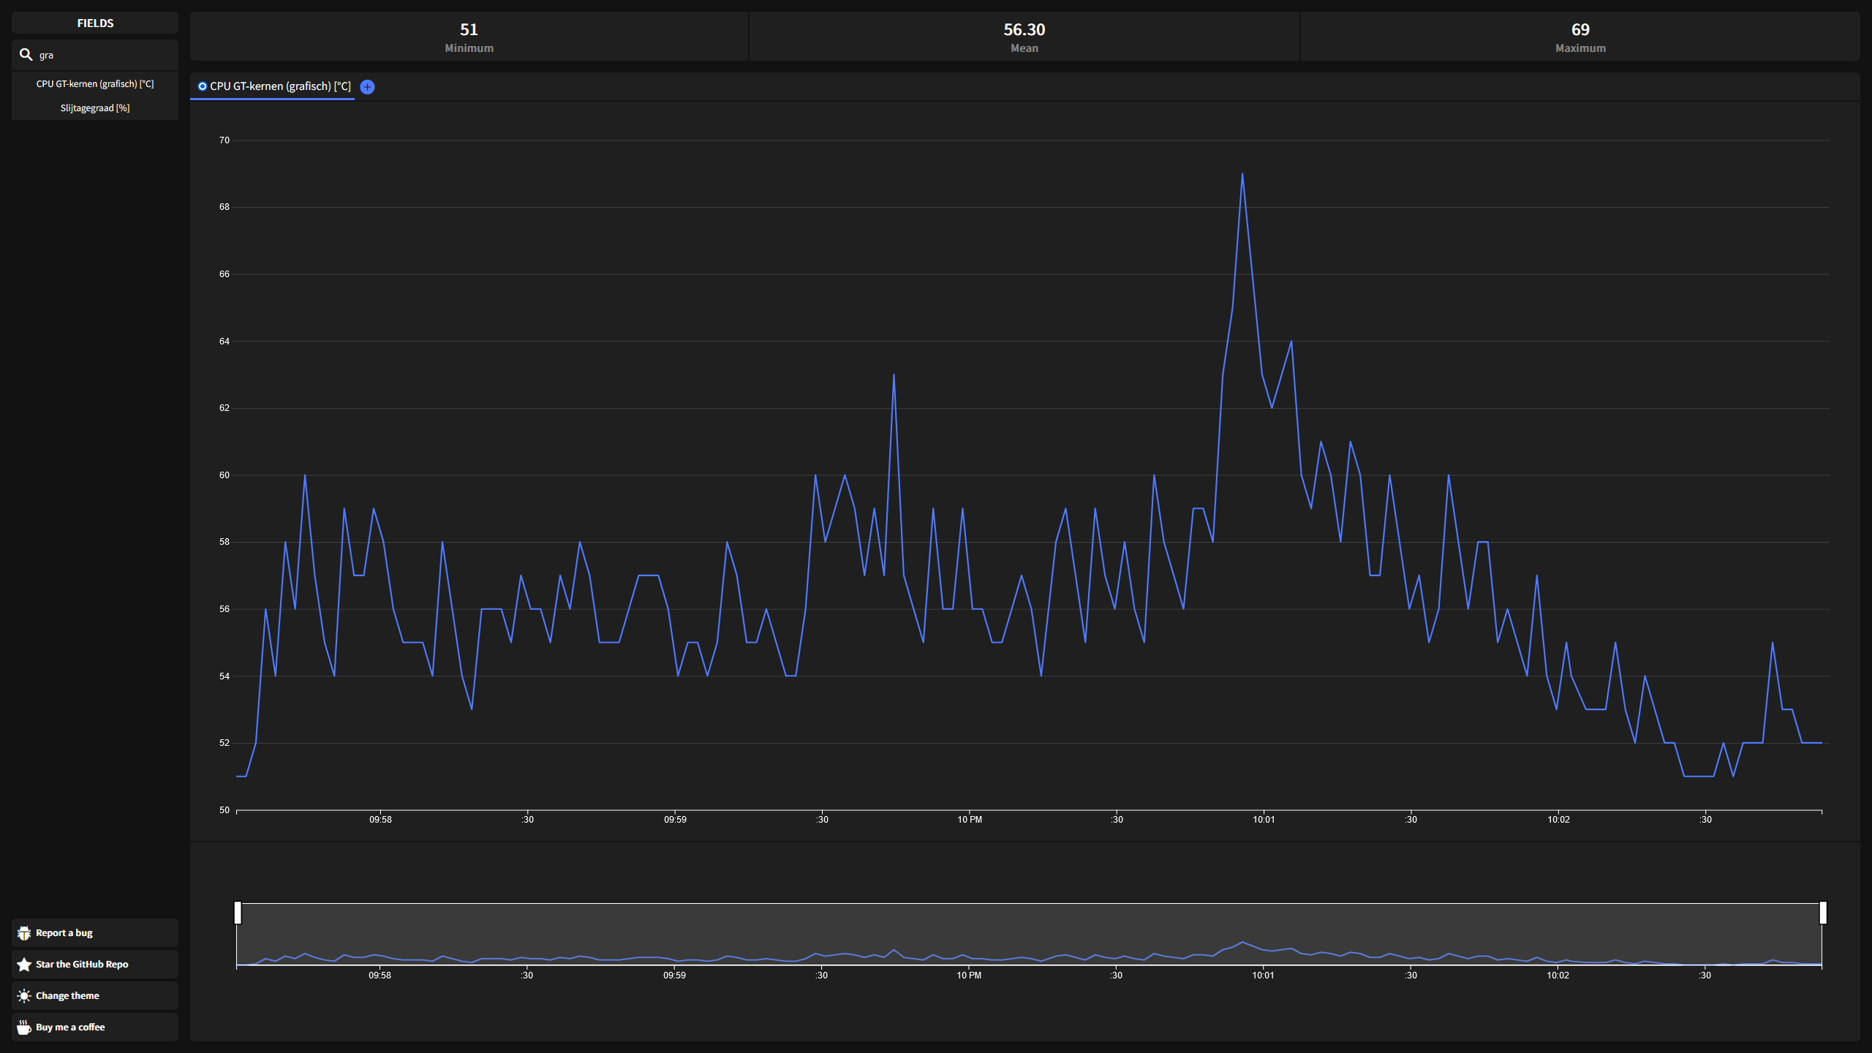Click the star icon for GitHub Repo

click(x=24, y=965)
